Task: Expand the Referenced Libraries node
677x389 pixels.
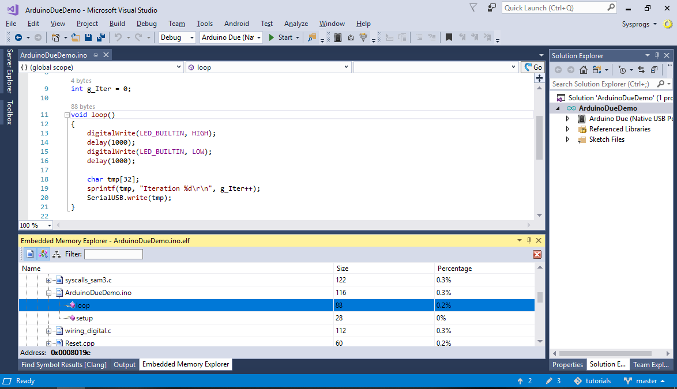Action: pyautogui.click(x=567, y=129)
